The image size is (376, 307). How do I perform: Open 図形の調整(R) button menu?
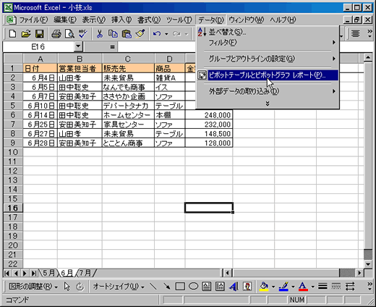tap(33, 287)
